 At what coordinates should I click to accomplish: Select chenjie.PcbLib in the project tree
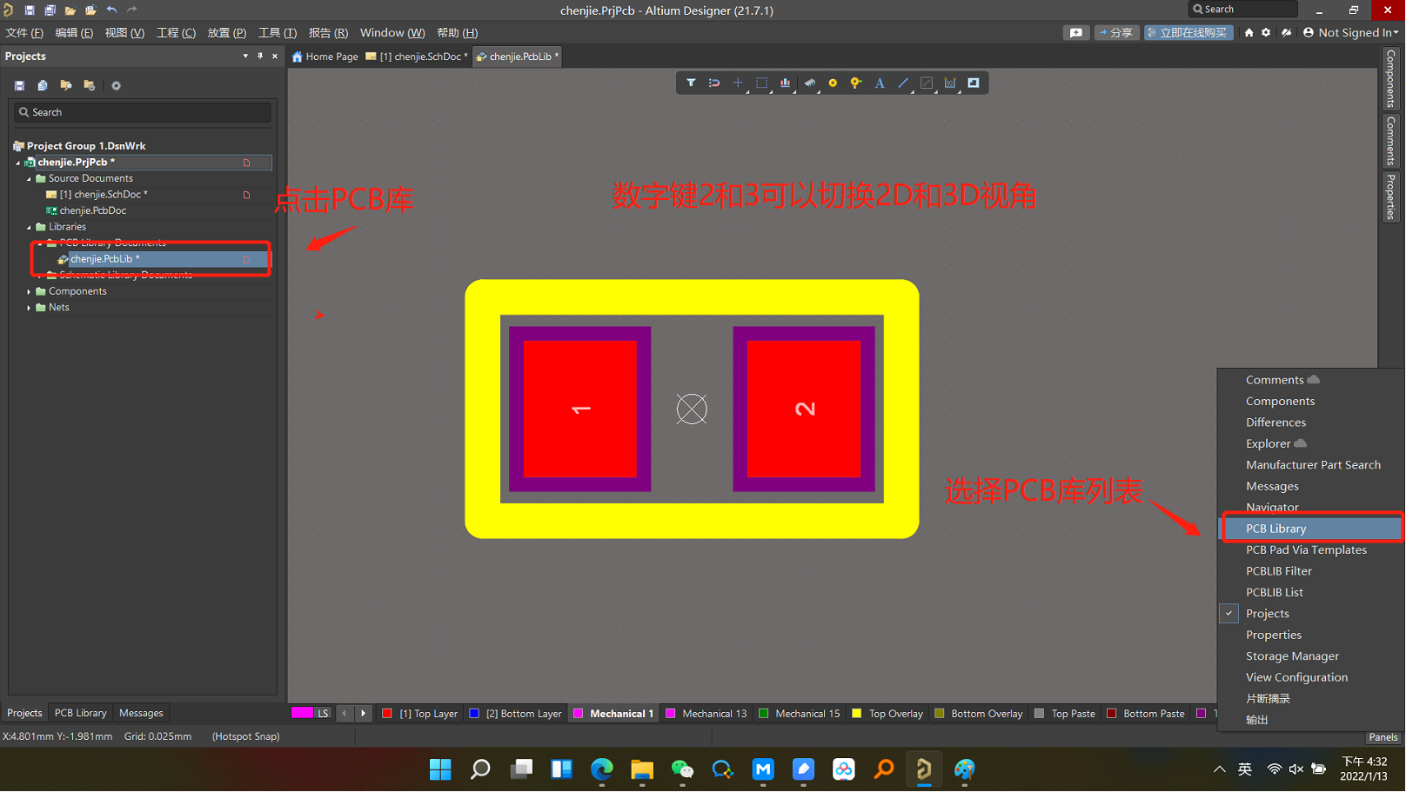[x=104, y=259]
